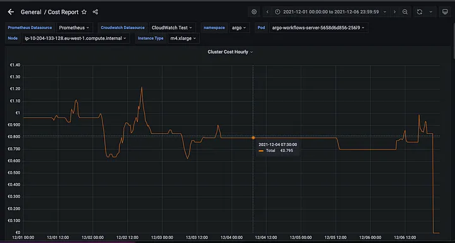455x243 pixels.
Task: Click the 12/06 12:00 x-axis label
Action: [x=405, y=237]
